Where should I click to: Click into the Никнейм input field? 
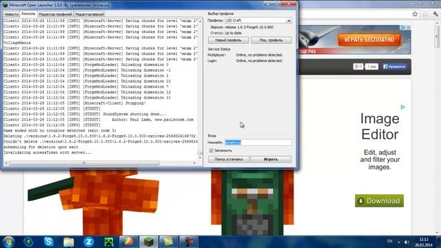[258, 143]
